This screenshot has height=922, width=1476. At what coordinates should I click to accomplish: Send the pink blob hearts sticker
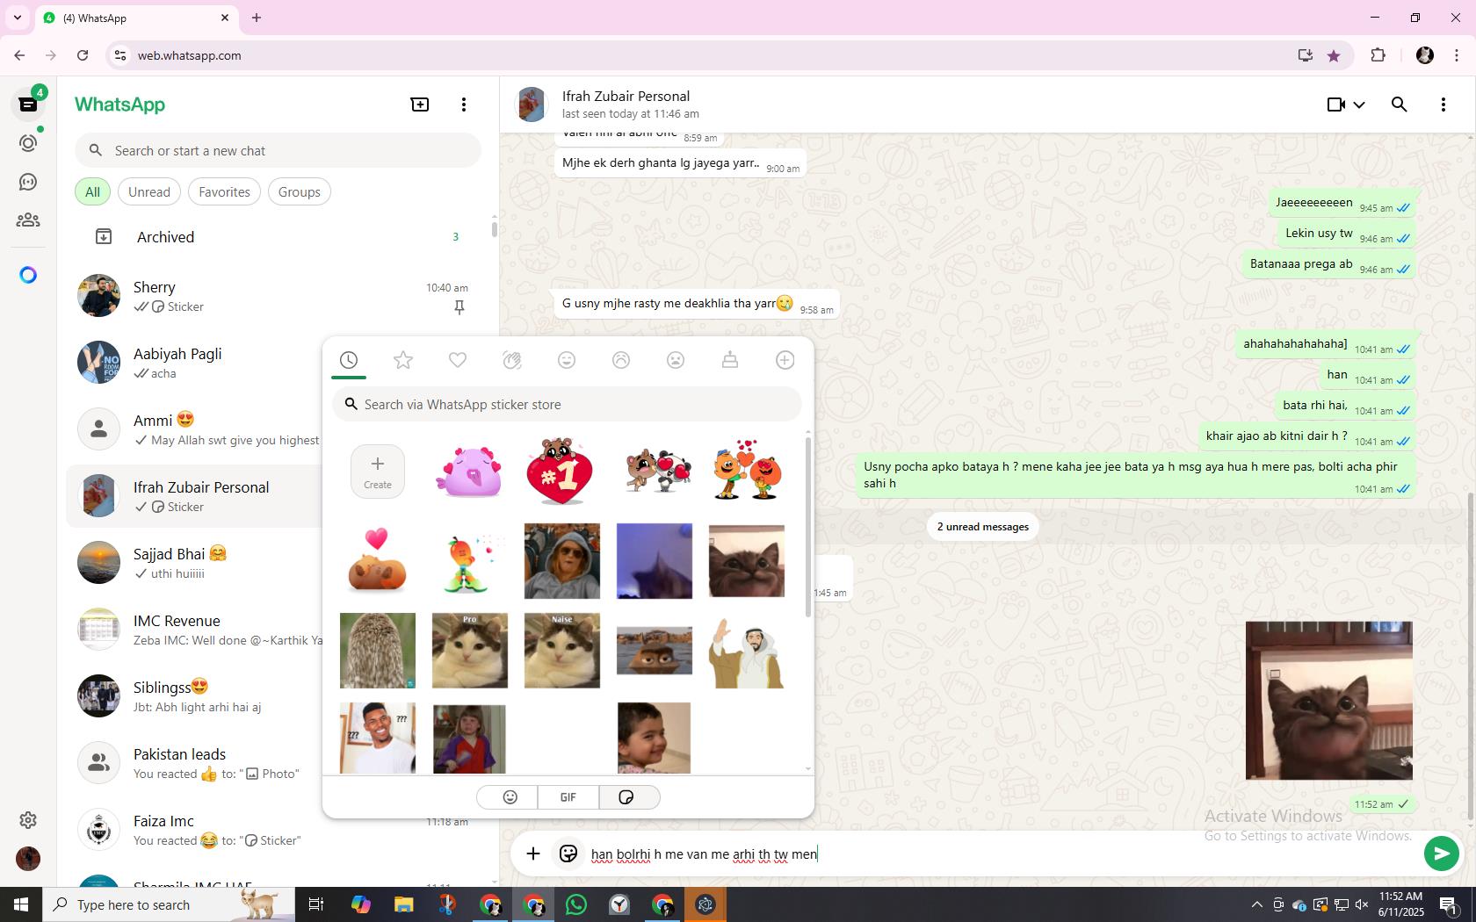470,472
